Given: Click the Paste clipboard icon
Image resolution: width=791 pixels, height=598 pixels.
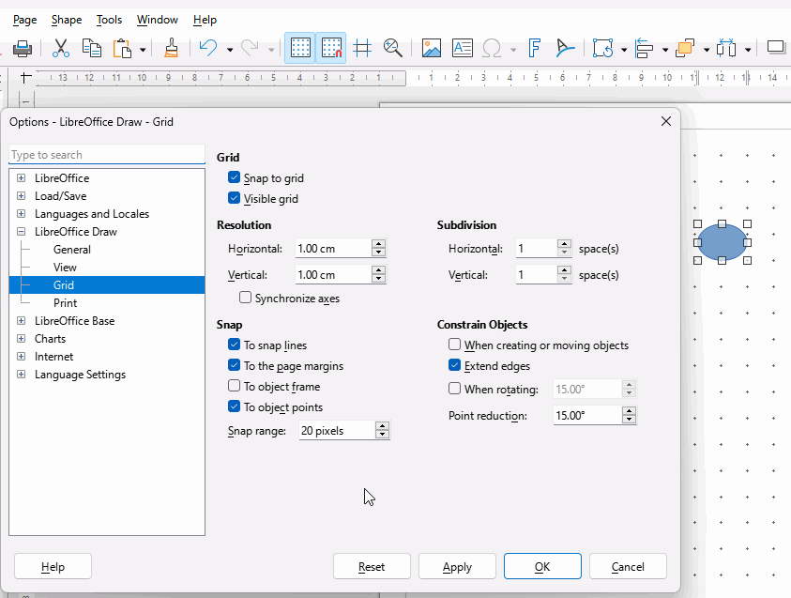Looking at the screenshot, I should (122, 49).
